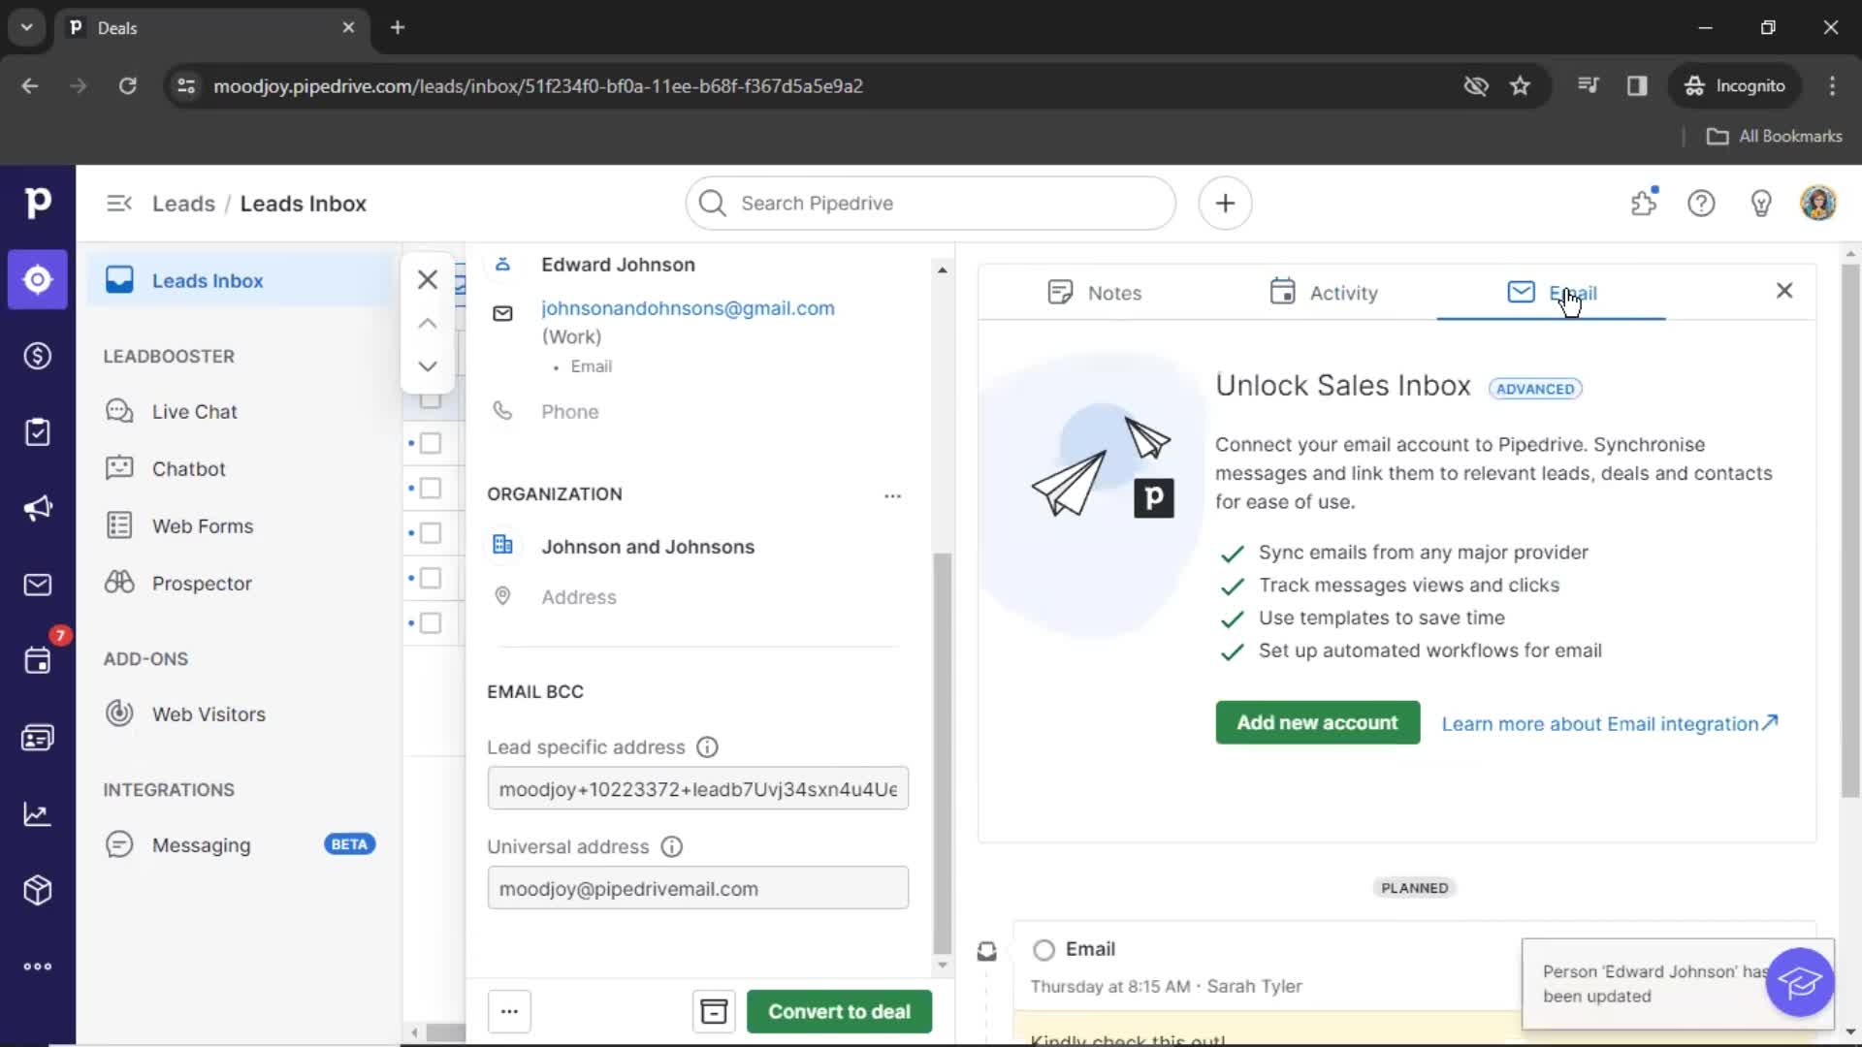Select the Chatbot tool
The height and width of the screenshot is (1047, 1862).
(x=188, y=468)
